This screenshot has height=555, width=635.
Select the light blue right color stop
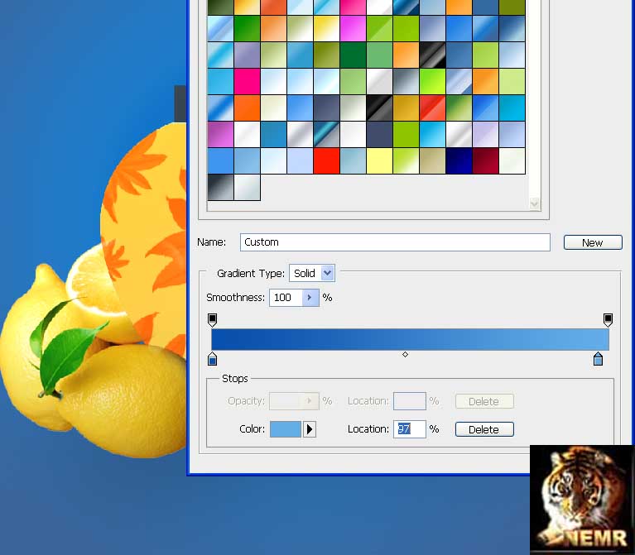point(598,359)
